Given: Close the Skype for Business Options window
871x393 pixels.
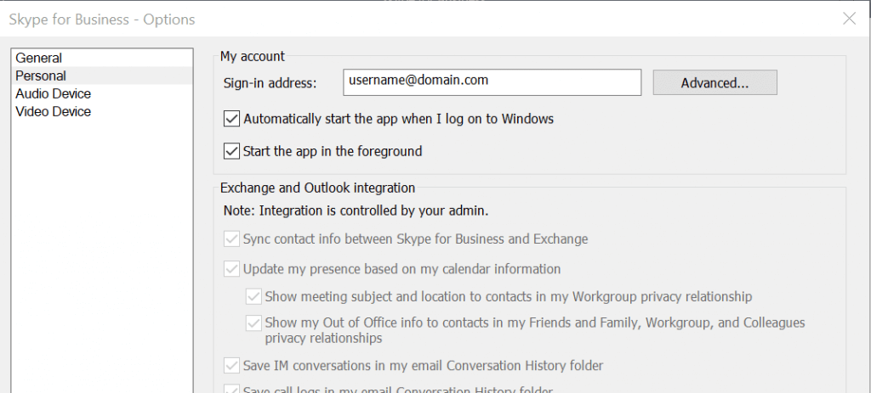Looking at the screenshot, I should [x=848, y=19].
